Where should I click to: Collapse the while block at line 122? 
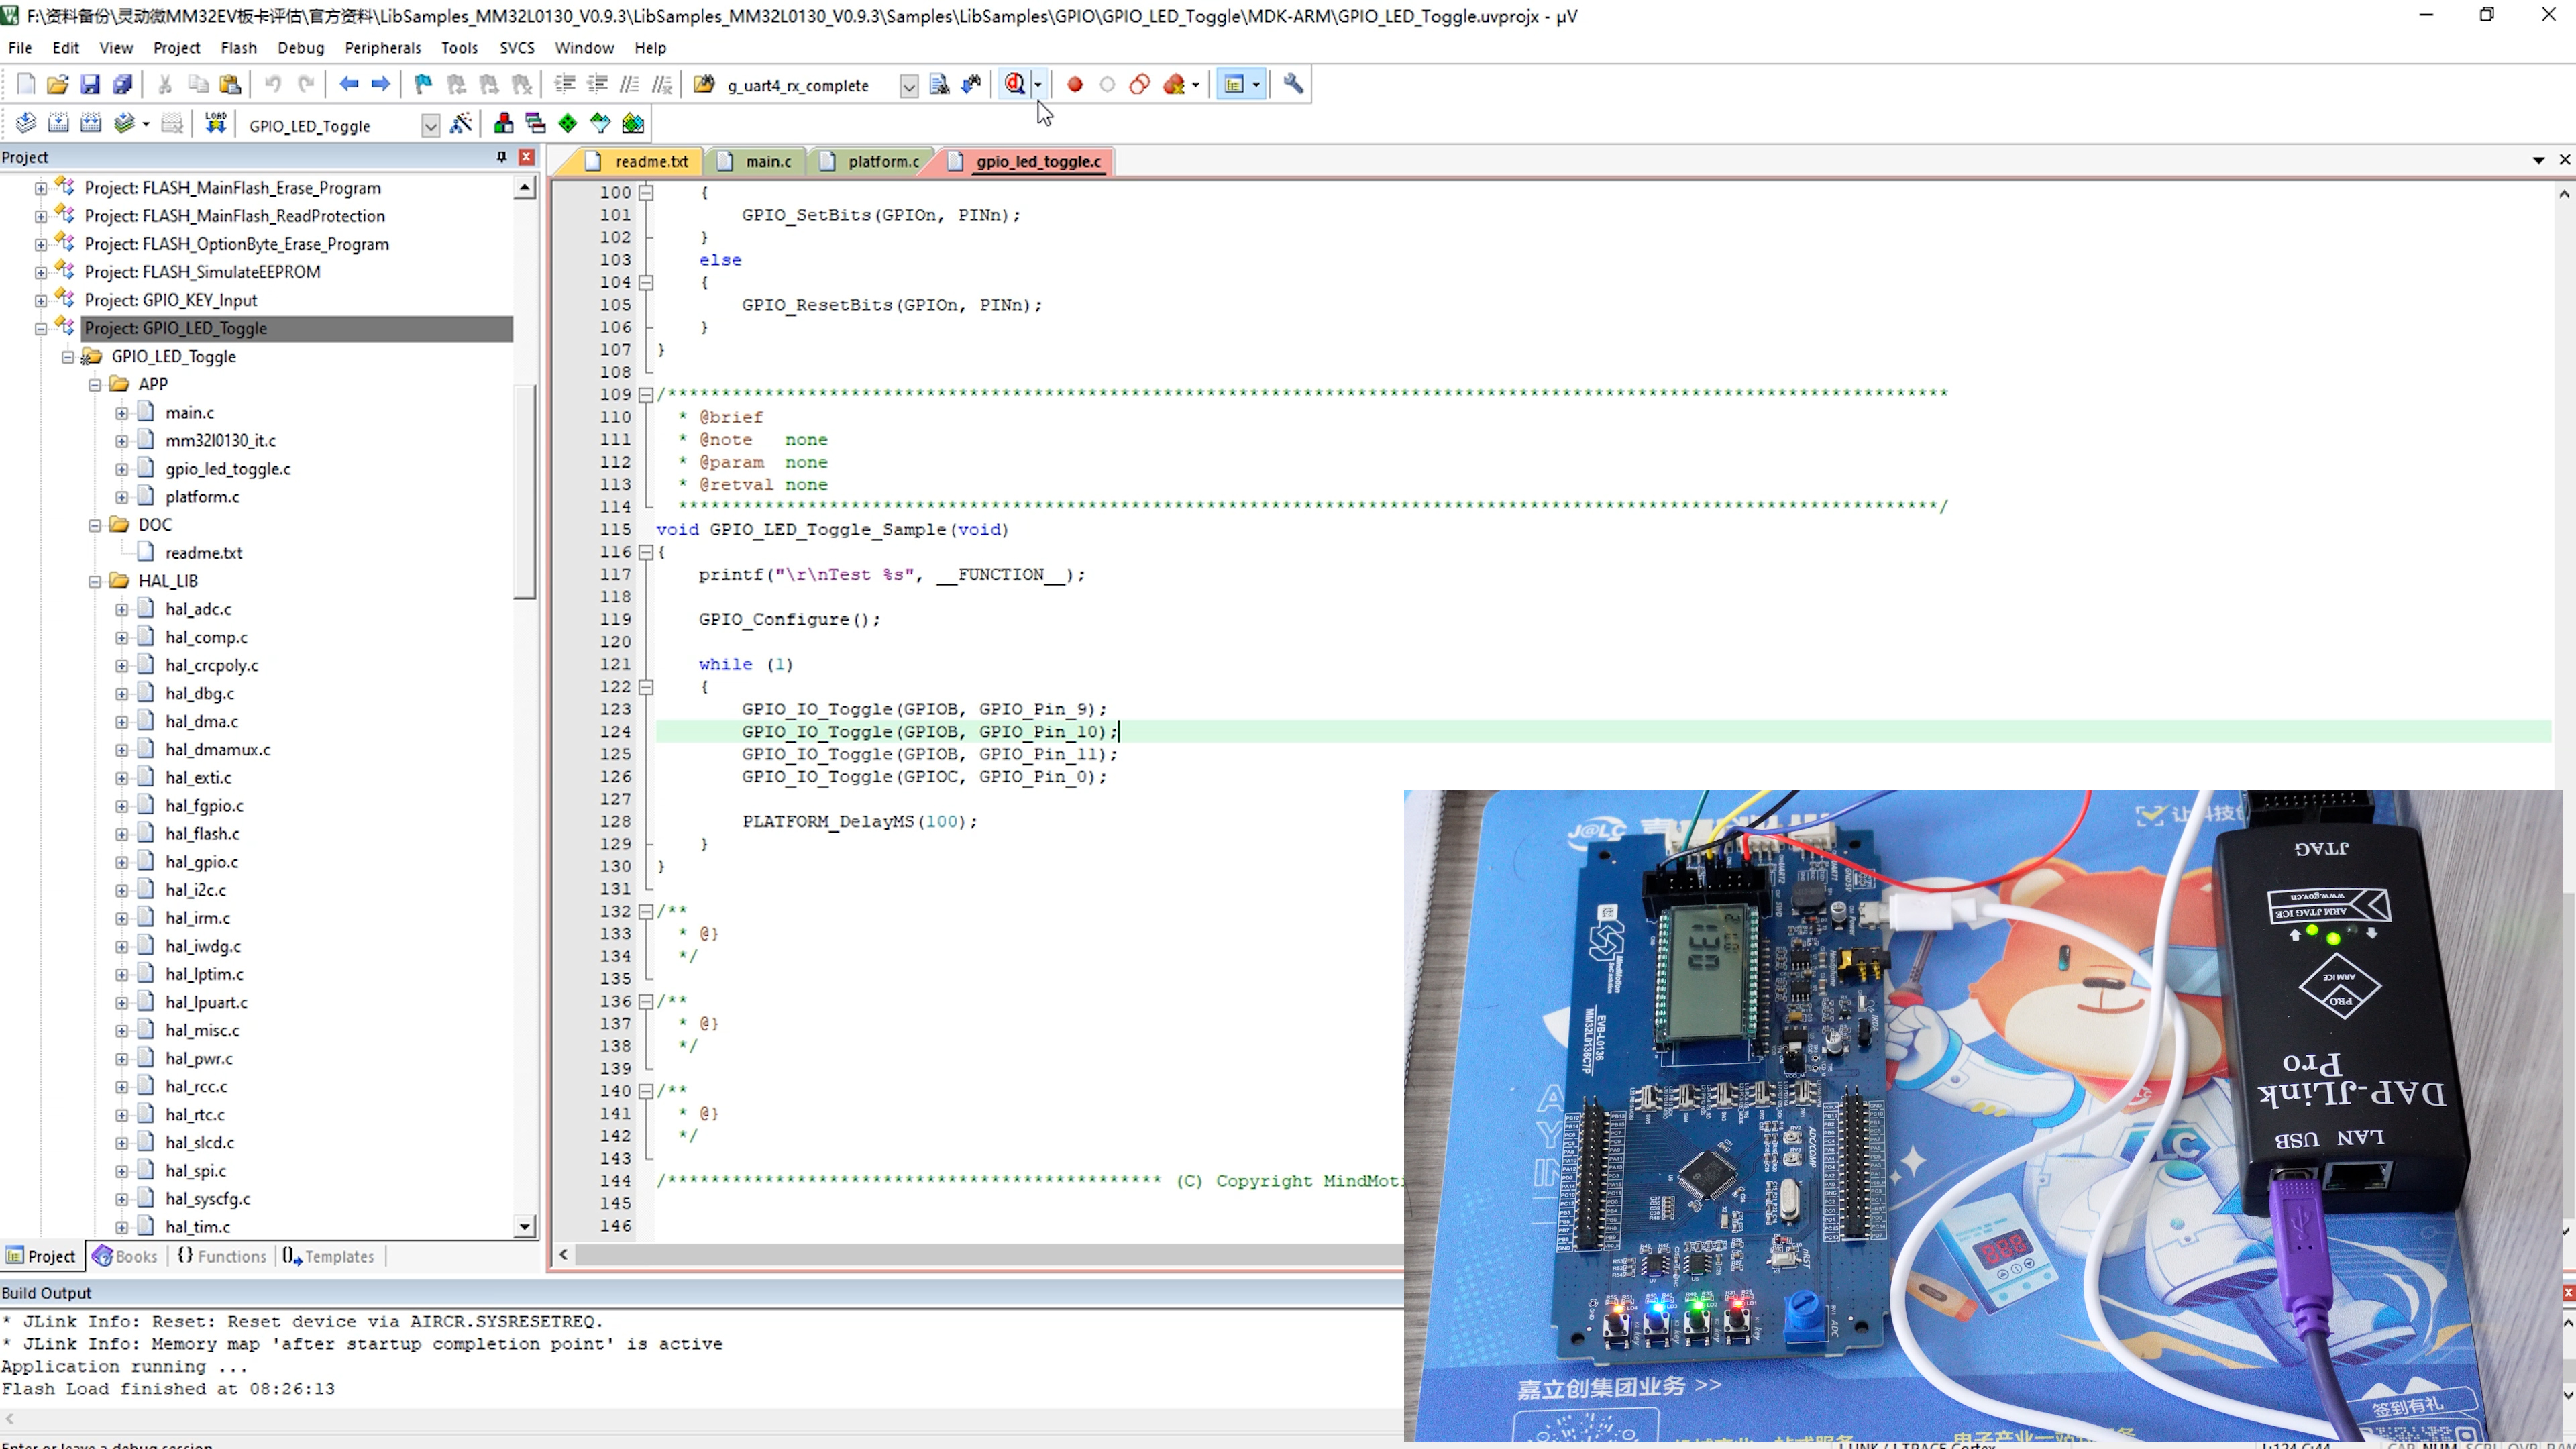point(646,687)
